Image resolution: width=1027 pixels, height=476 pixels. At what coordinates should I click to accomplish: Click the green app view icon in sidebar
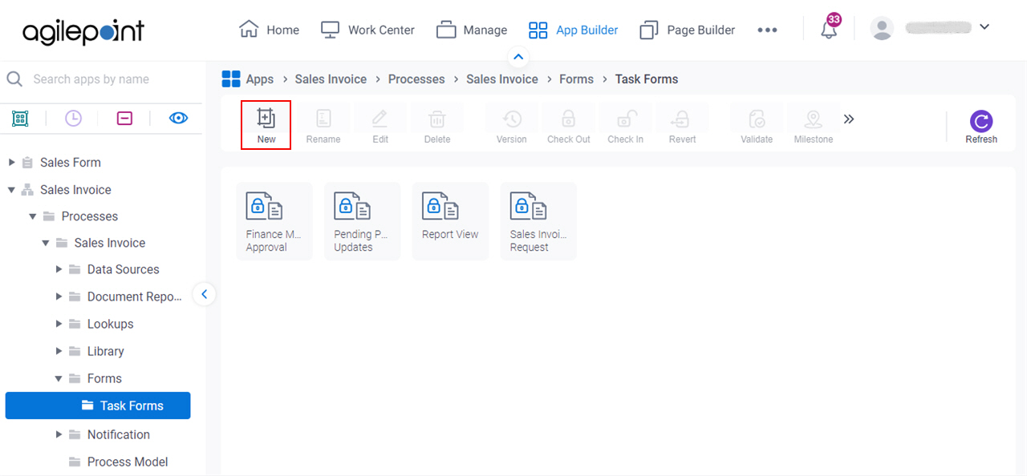pyautogui.click(x=20, y=119)
